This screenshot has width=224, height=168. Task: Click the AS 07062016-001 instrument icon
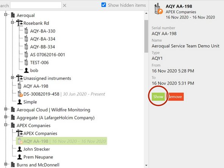pos(26,54)
